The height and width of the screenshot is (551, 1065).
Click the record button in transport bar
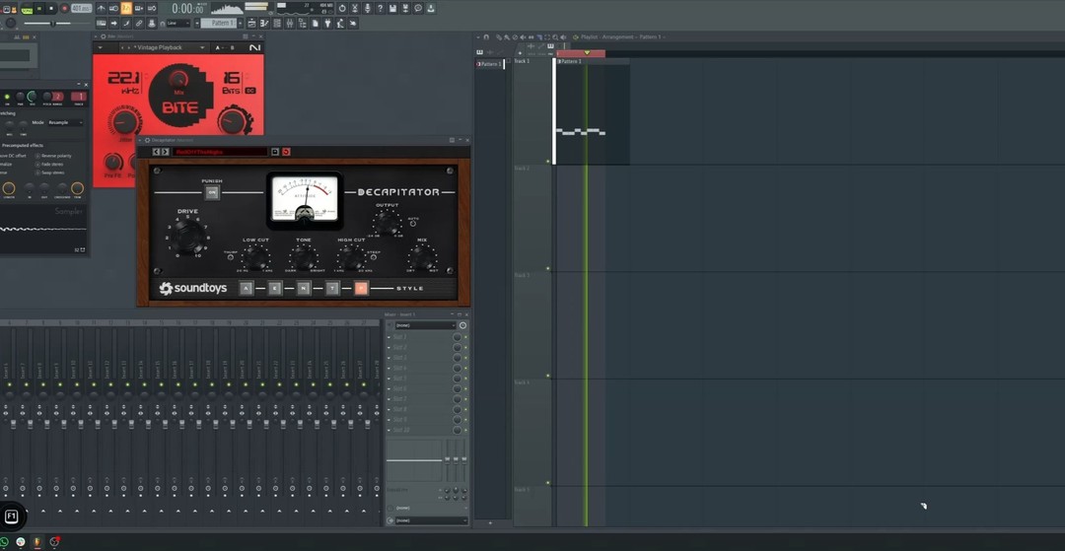point(64,8)
